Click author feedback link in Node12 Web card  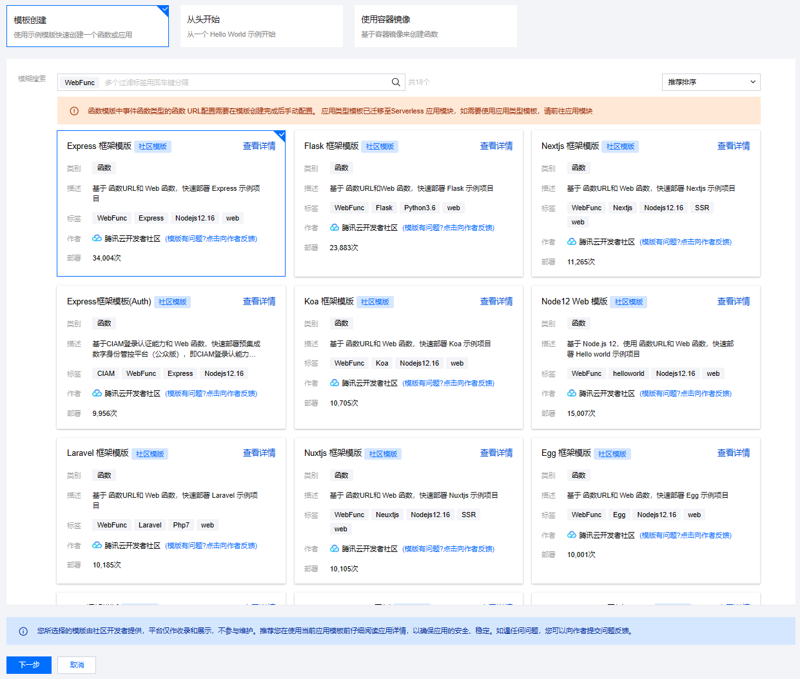coord(686,393)
